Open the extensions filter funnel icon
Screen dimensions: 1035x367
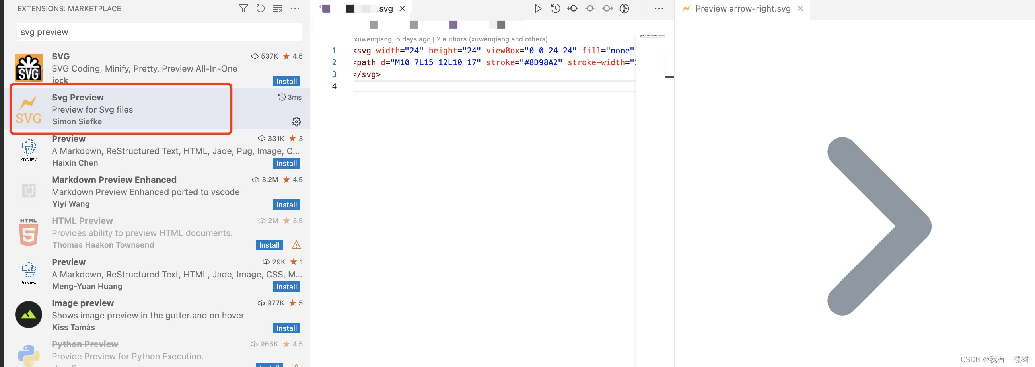243,8
